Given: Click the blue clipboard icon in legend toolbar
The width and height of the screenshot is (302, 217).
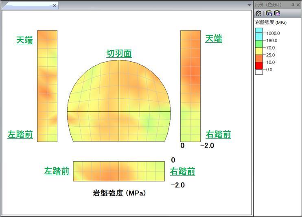Looking at the screenshot, I should pyautogui.click(x=269, y=13).
